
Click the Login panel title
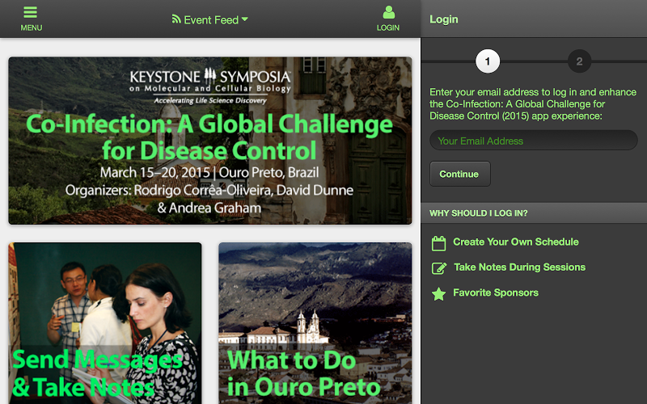tap(444, 19)
